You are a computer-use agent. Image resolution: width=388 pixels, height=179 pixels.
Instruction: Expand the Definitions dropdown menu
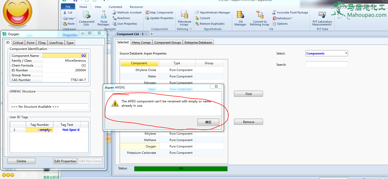point(292,18)
